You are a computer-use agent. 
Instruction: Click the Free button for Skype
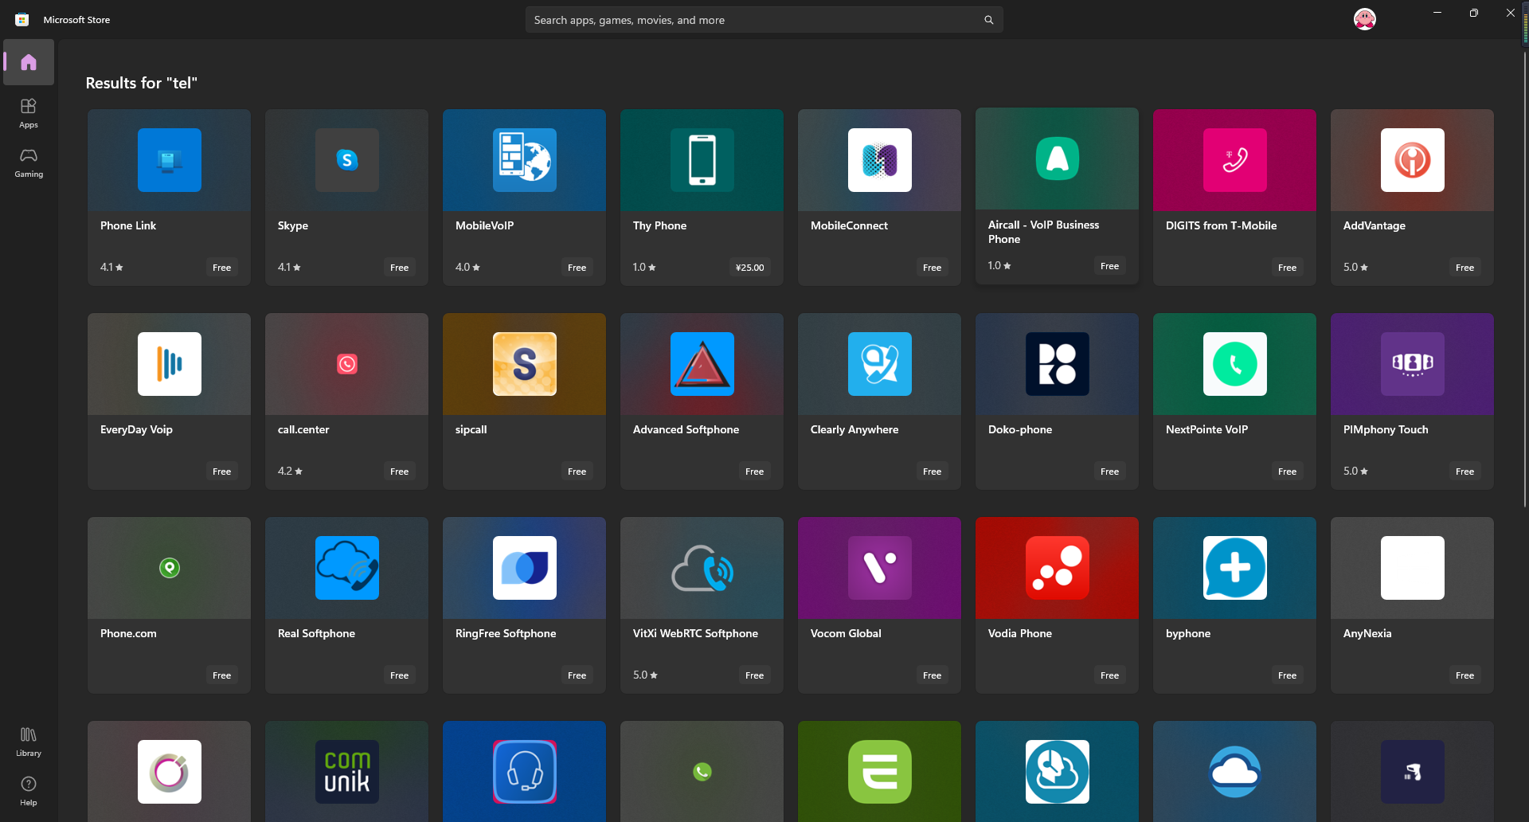400,268
